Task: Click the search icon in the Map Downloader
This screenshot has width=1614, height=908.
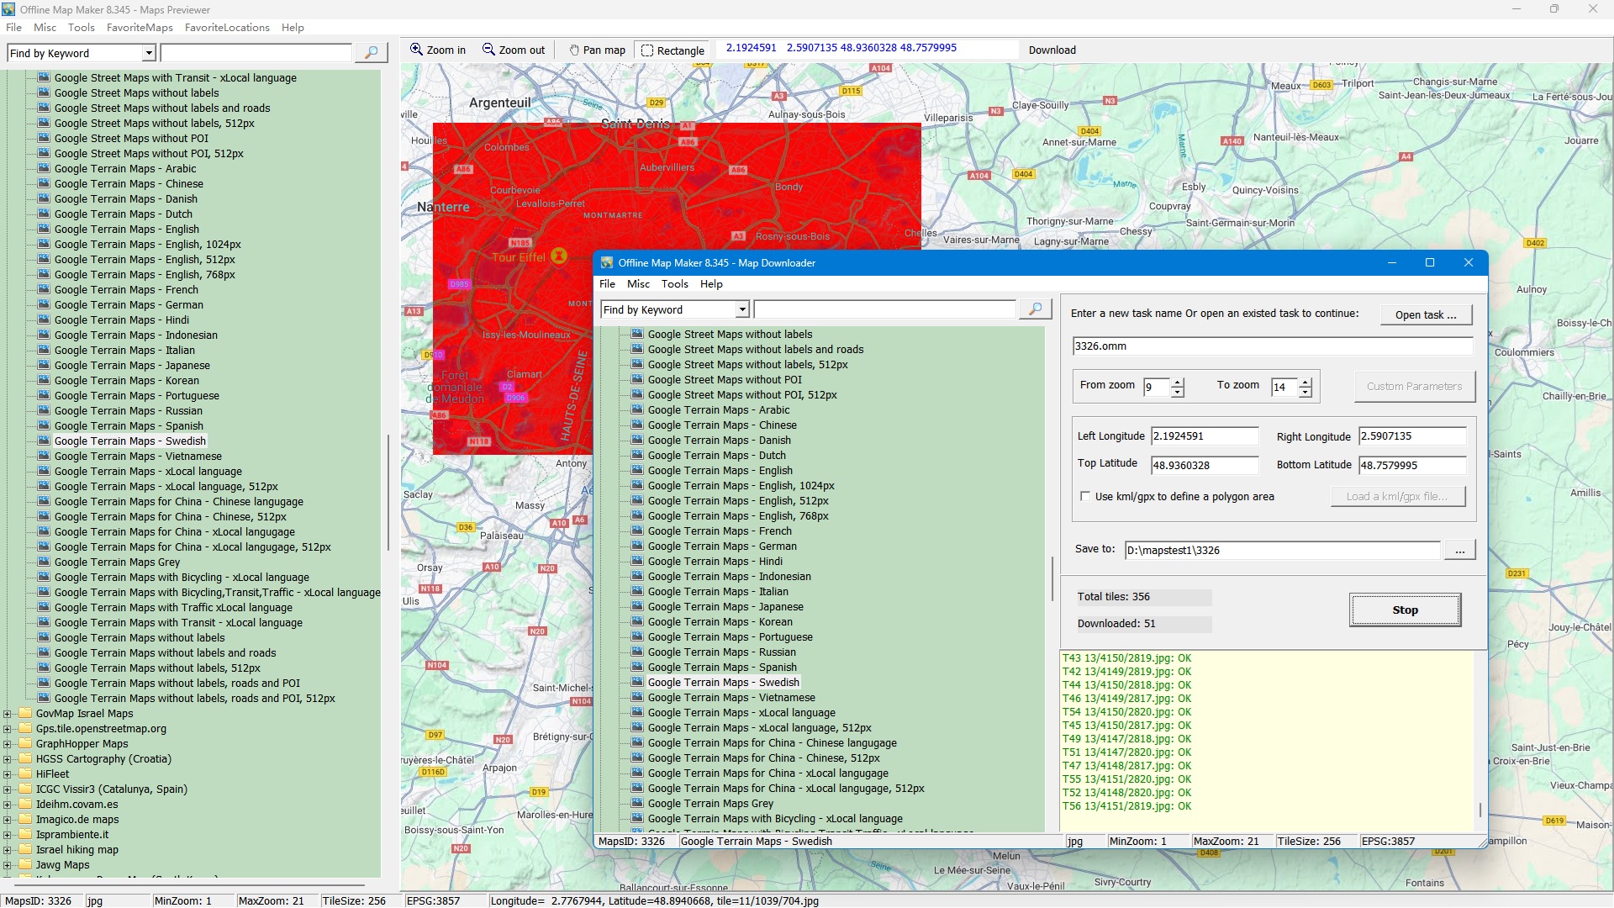Action: tap(1035, 309)
